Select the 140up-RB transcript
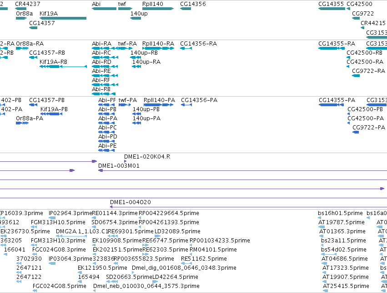This screenshot has height=293, width=387. pos(135,57)
